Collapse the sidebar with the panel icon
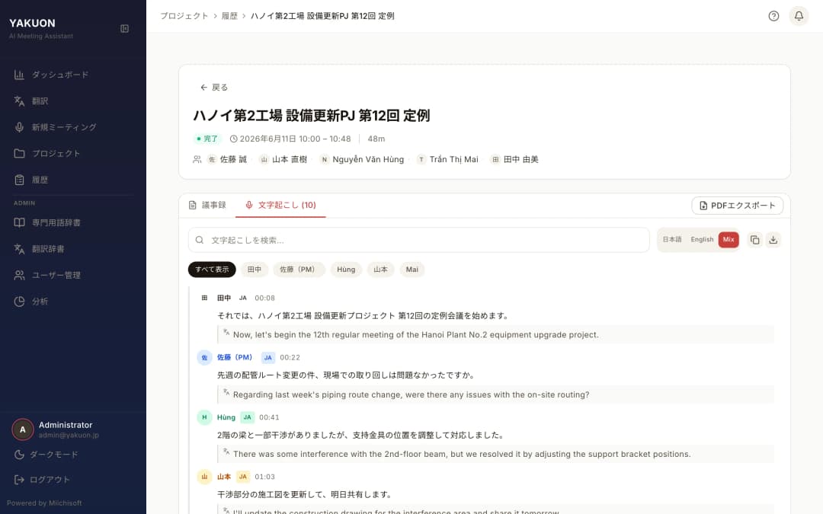Image resolution: width=823 pixels, height=514 pixels. tap(124, 28)
